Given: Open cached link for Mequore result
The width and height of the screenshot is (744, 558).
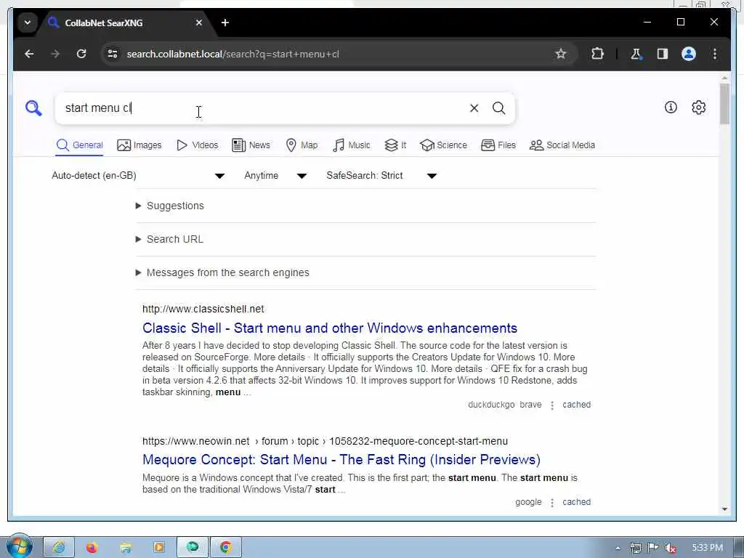Looking at the screenshot, I should [x=576, y=502].
